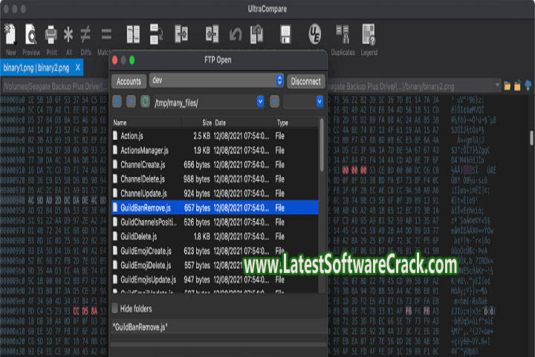This screenshot has width=535, height=357.
Task: Click the undo arrow toolbar icon
Action: pos(236,34)
